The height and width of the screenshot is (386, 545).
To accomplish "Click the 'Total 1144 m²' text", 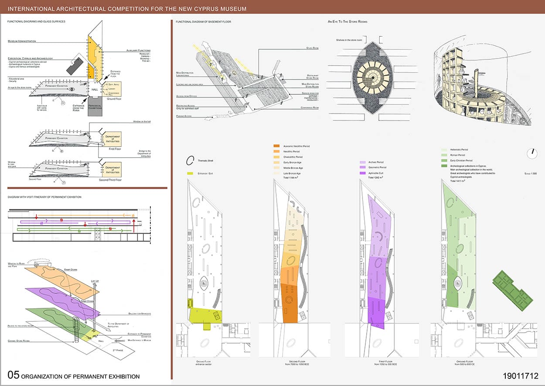I will coord(291,179).
